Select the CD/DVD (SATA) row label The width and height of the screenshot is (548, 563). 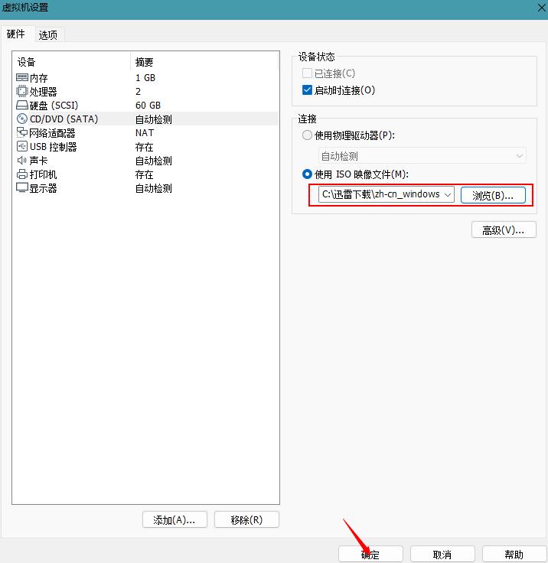[64, 119]
